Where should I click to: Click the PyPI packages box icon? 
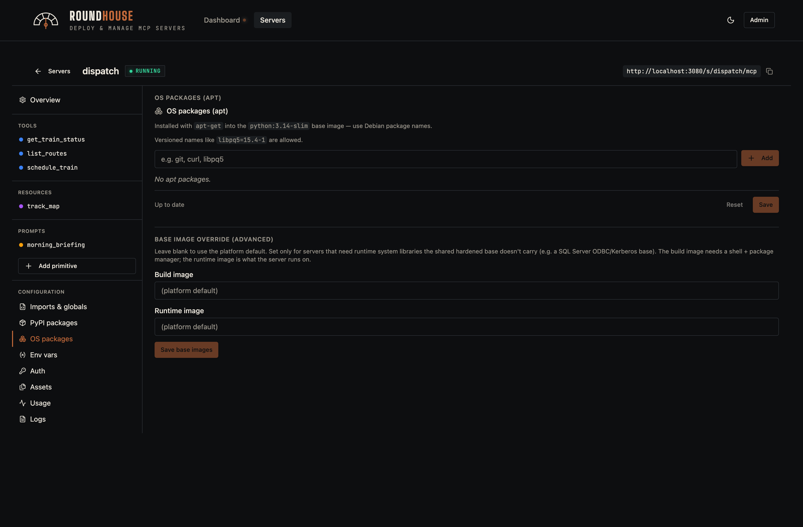coord(23,323)
